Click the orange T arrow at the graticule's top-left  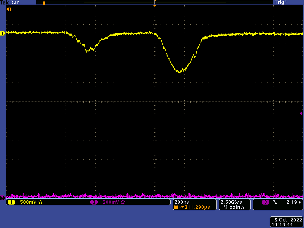tap(9, 9)
